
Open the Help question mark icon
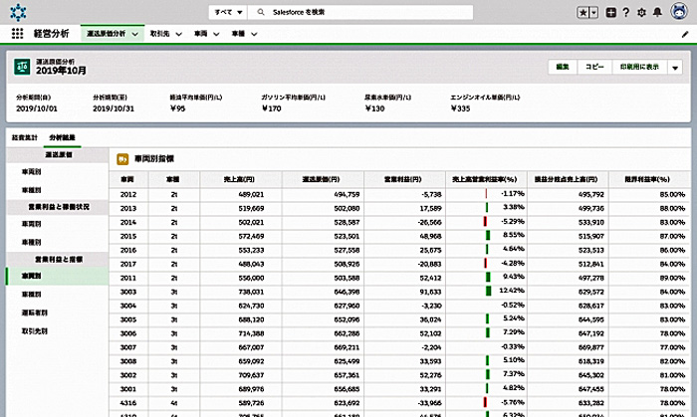click(626, 12)
